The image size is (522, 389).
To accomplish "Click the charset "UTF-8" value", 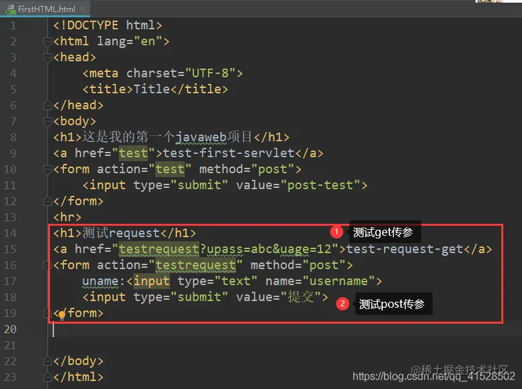I will (x=211, y=73).
